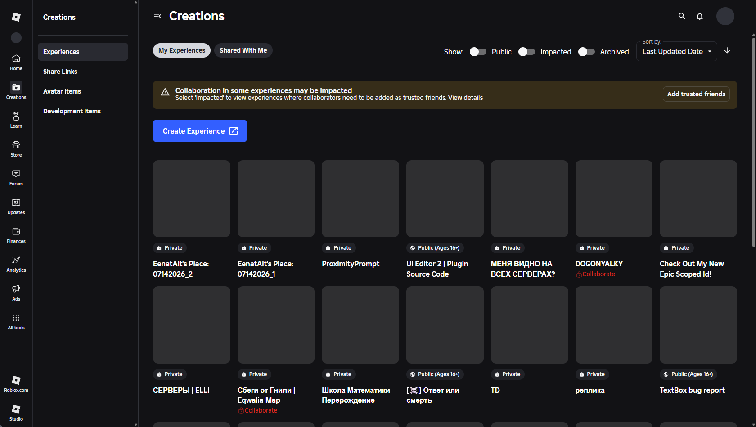
Task: Open the Home section
Action: point(16,63)
